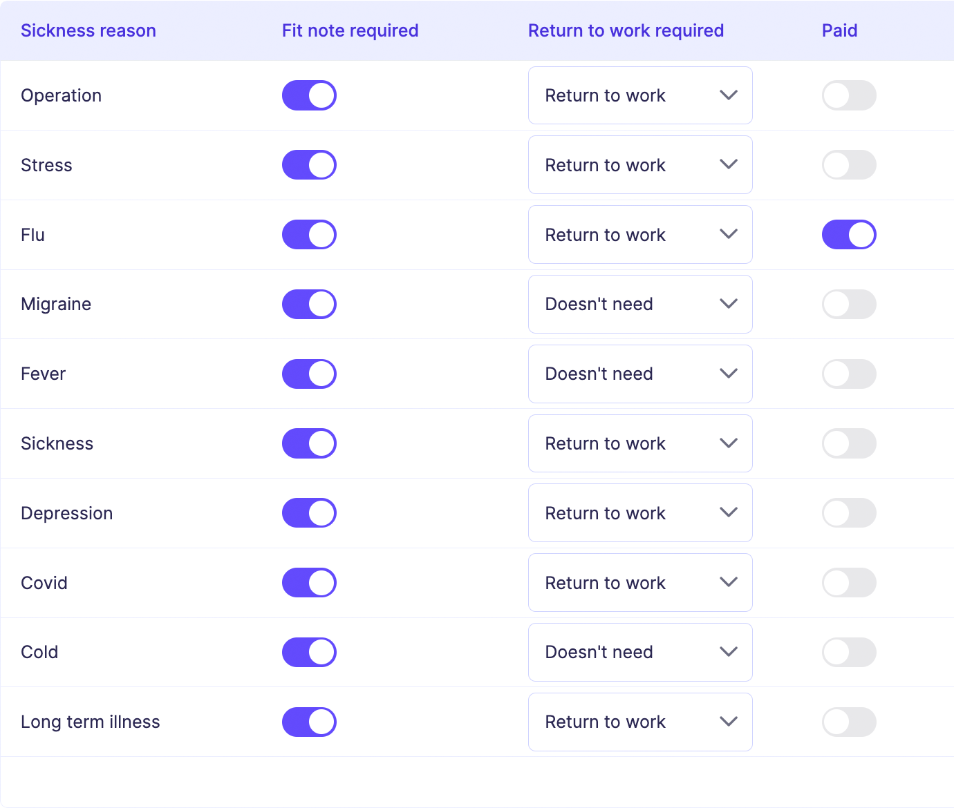Enable paid switch for Long term illness
This screenshot has width=954, height=808.
(x=849, y=722)
